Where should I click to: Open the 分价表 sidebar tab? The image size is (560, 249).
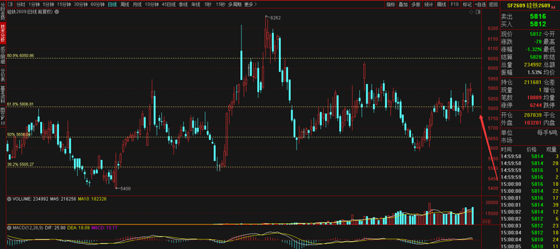click(3, 74)
